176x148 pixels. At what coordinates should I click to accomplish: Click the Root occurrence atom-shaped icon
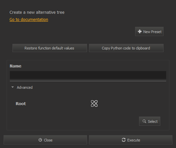coord(94,103)
